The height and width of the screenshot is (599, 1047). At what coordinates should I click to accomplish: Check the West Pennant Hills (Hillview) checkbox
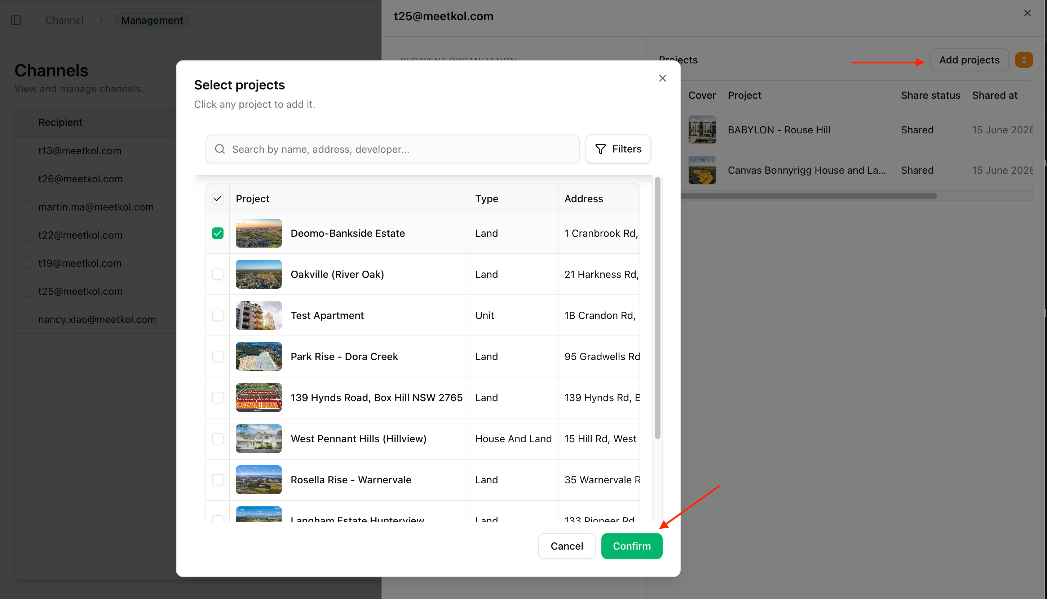pos(218,439)
